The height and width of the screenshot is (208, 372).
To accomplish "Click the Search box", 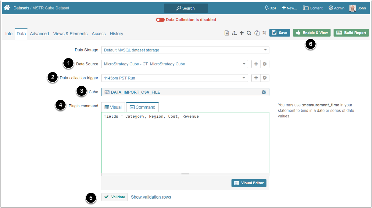I will click(x=186, y=8).
